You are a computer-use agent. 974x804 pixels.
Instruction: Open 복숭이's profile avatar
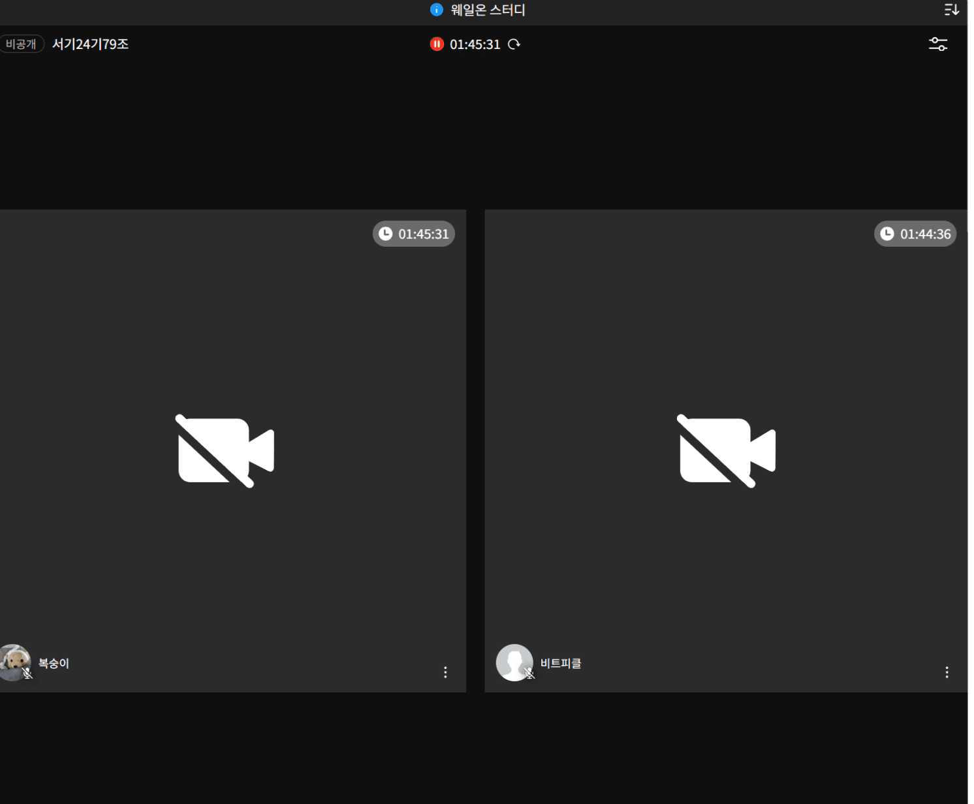(x=14, y=662)
